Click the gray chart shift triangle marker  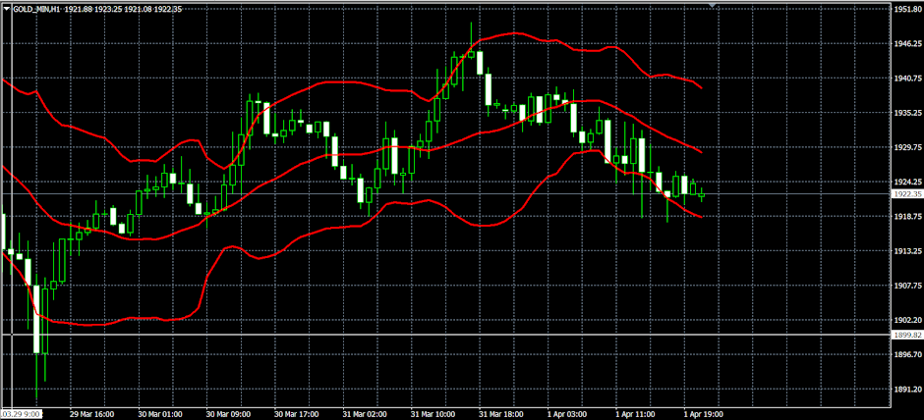[713, 5]
